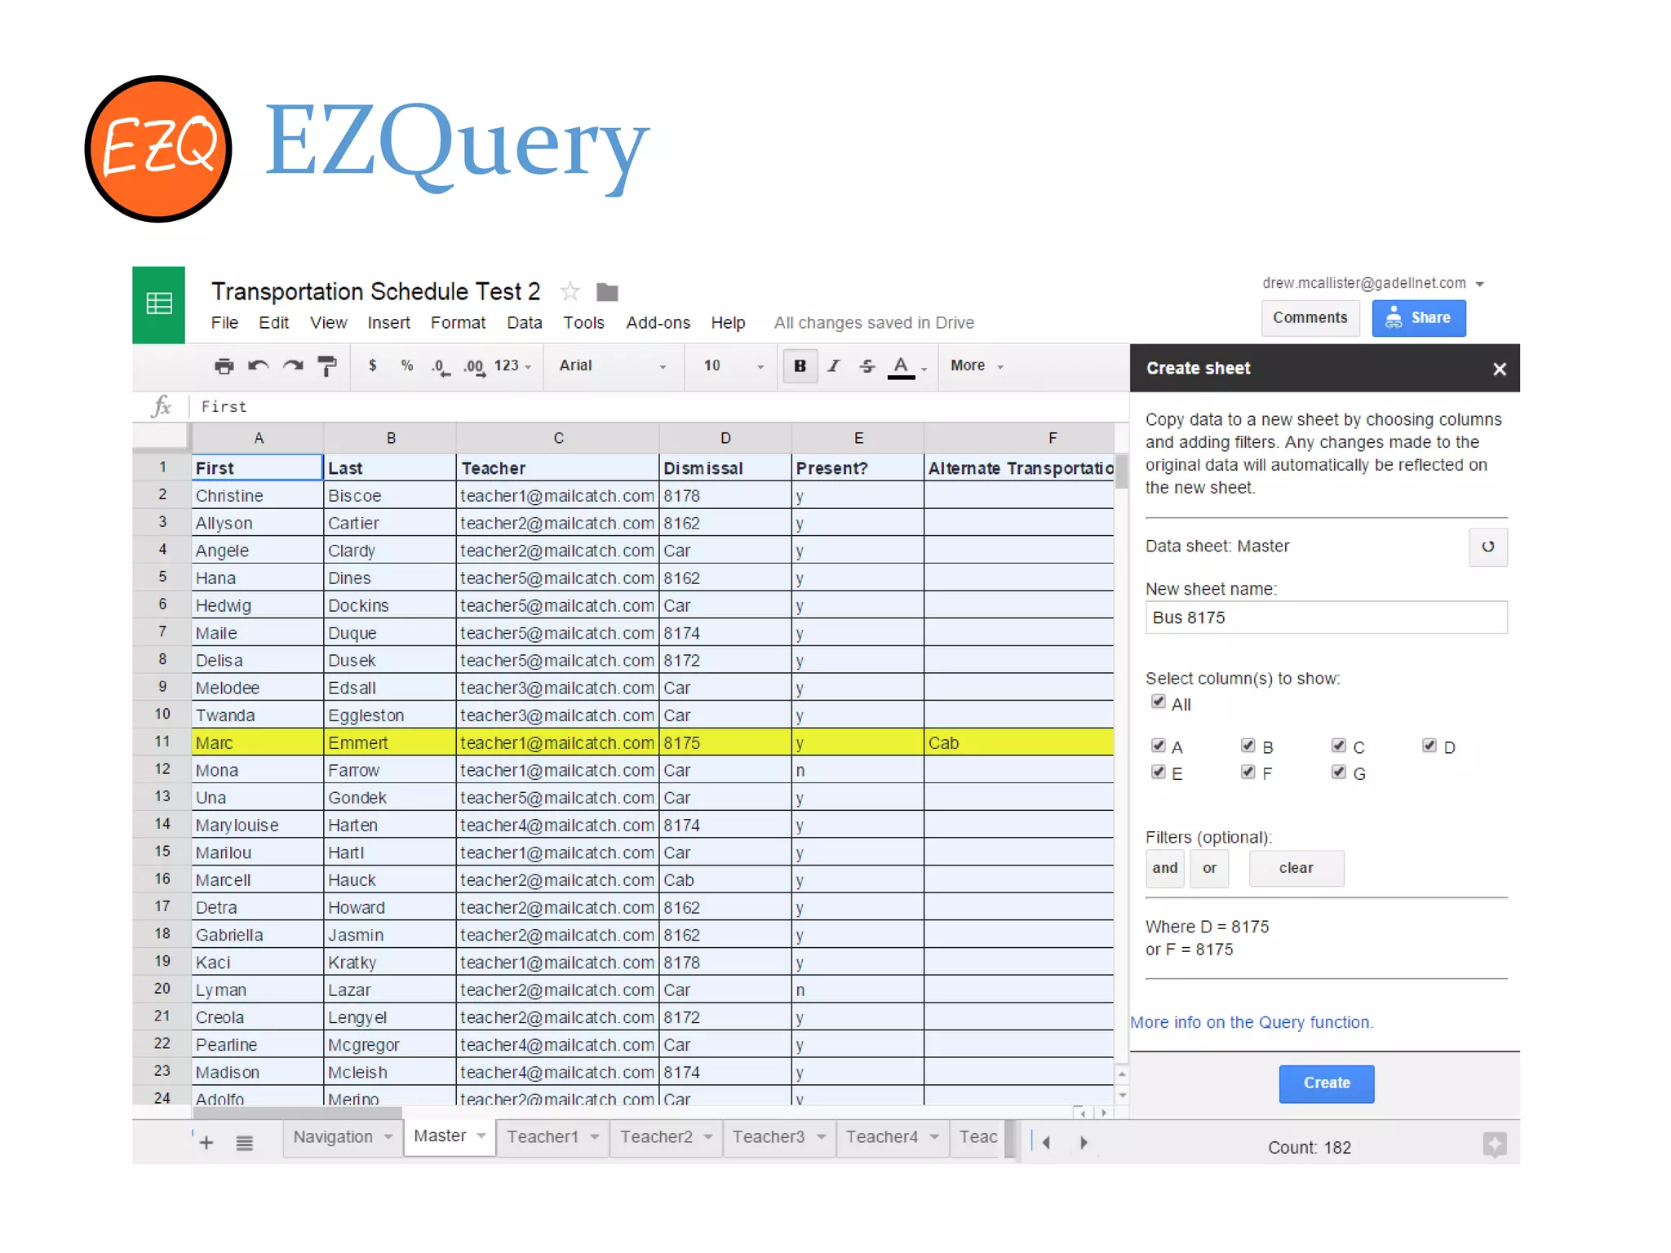
Task: Uncheck column A checkbox
Action: 1158,745
